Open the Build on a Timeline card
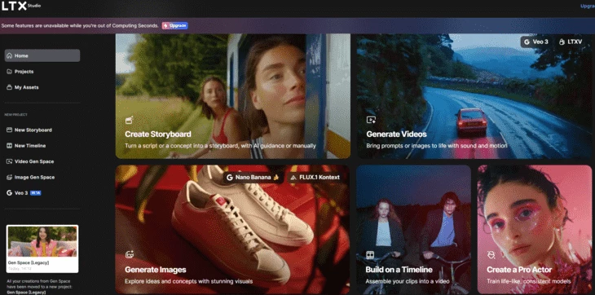 point(413,229)
